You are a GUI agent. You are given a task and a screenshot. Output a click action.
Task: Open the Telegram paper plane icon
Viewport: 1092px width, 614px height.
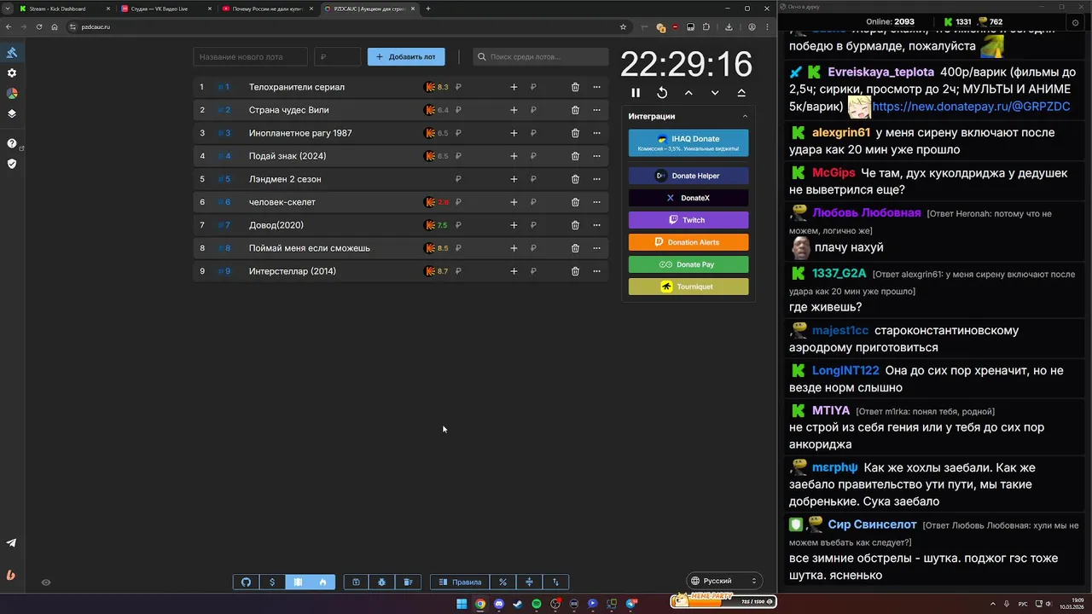click(11, 543)
